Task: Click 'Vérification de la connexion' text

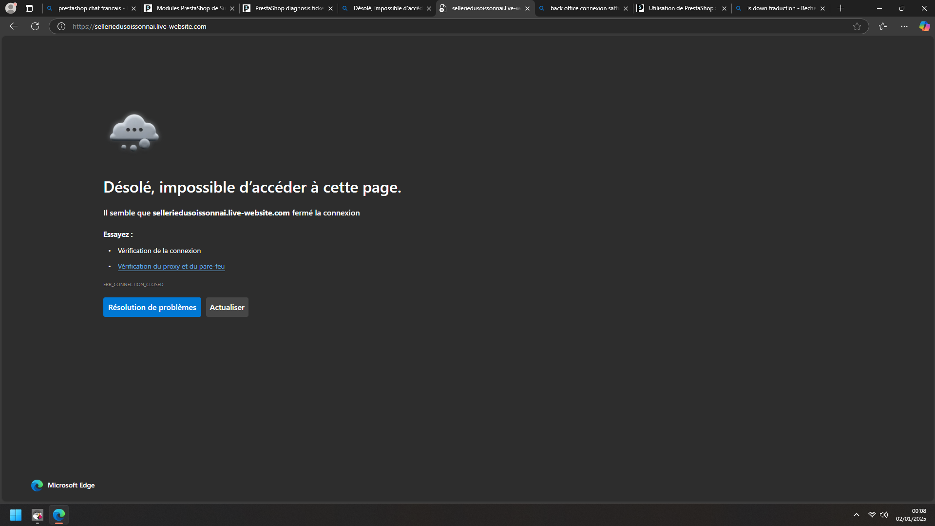Action: click(159, 251)
